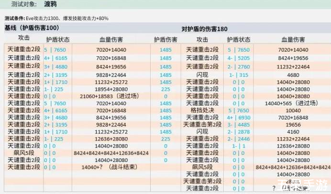
Task: Click the cell 8424+8424+8424+12636+8424
Action: 111,153
